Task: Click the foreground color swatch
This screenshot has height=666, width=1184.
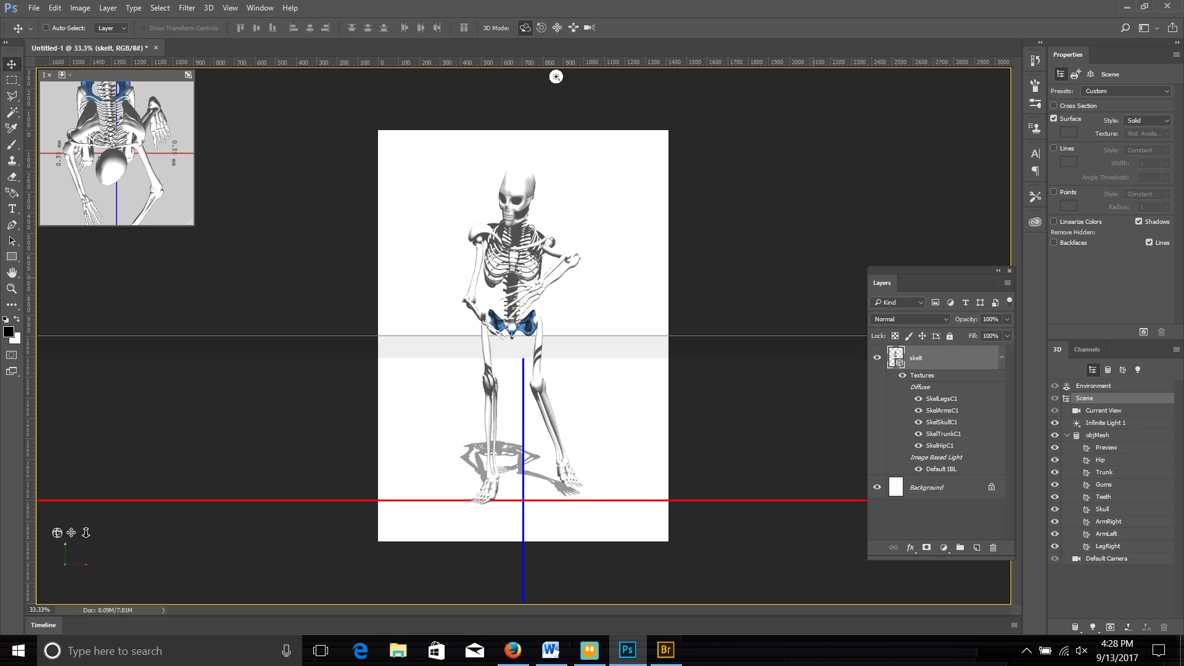Action: pyautogui.click(x=9, y=332)
